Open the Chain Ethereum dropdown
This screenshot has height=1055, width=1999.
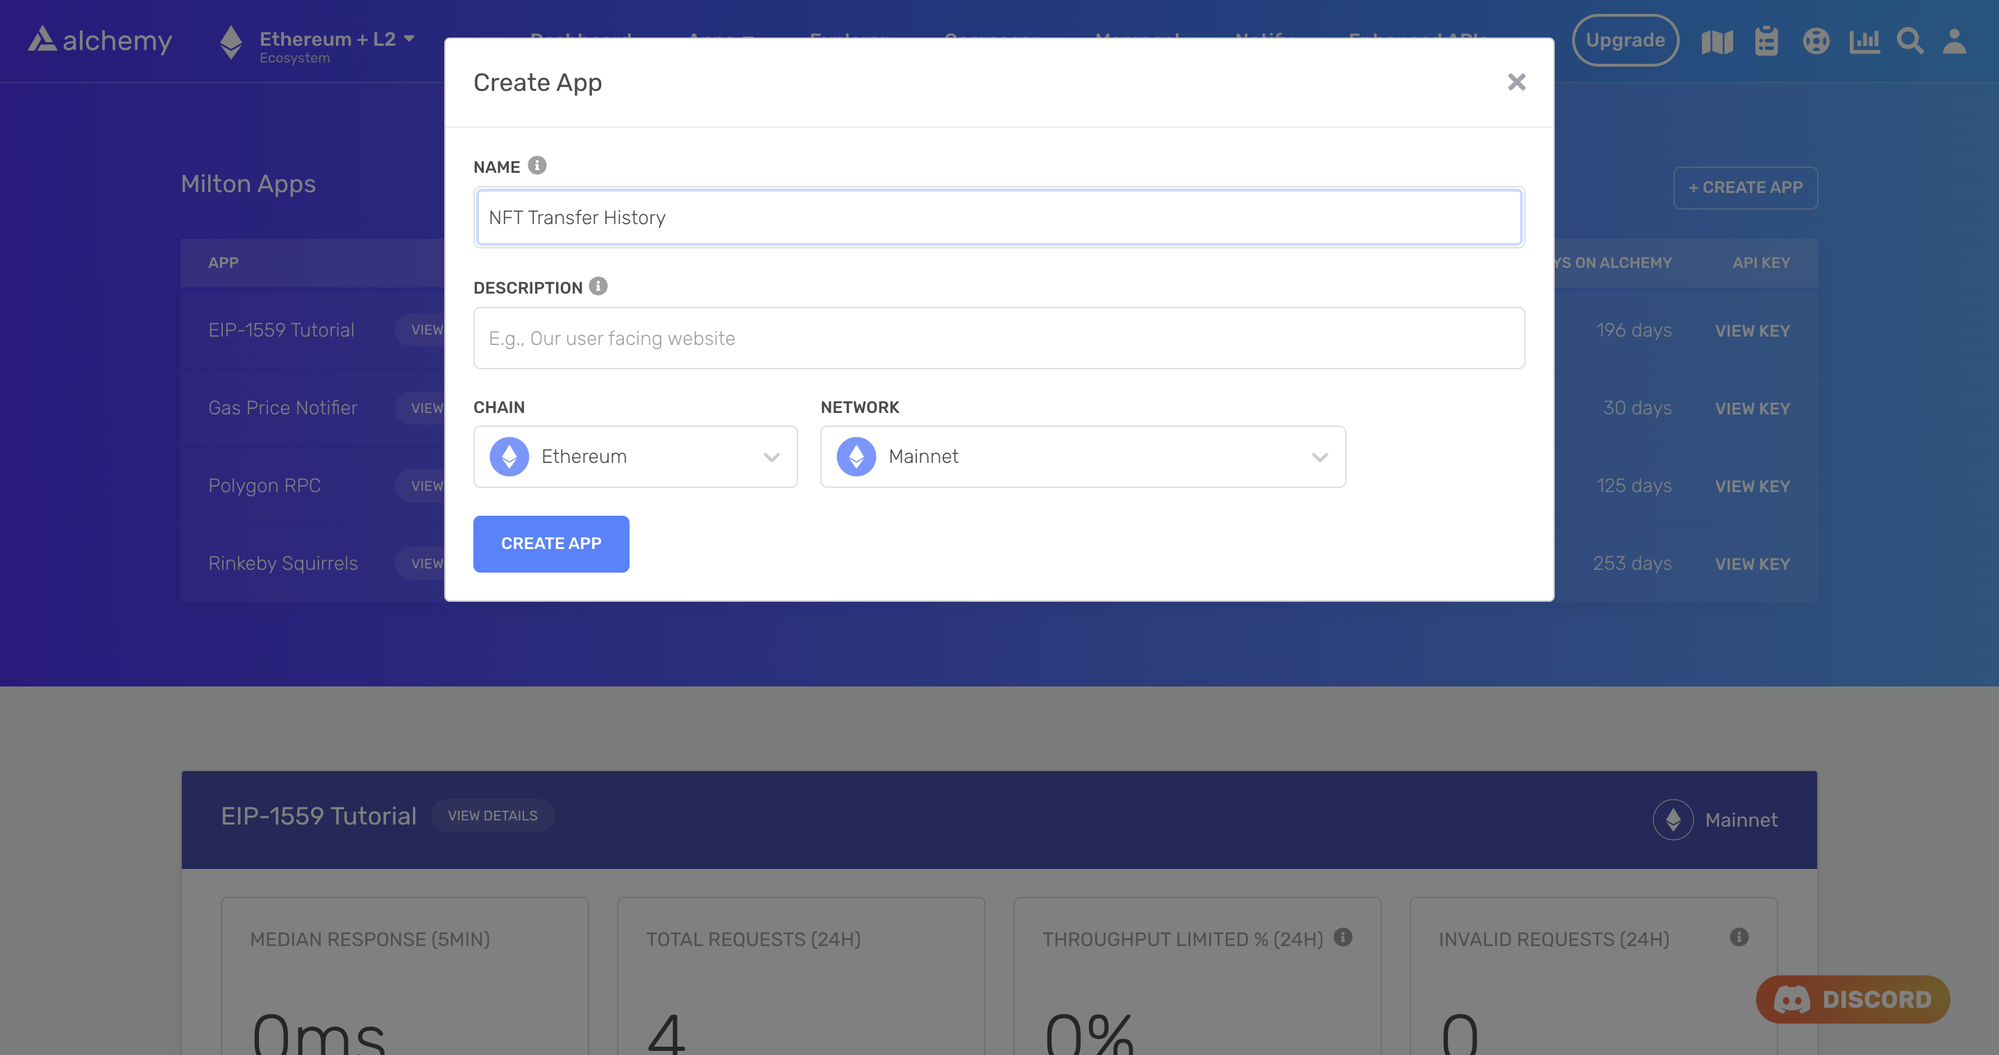[636, 456]
